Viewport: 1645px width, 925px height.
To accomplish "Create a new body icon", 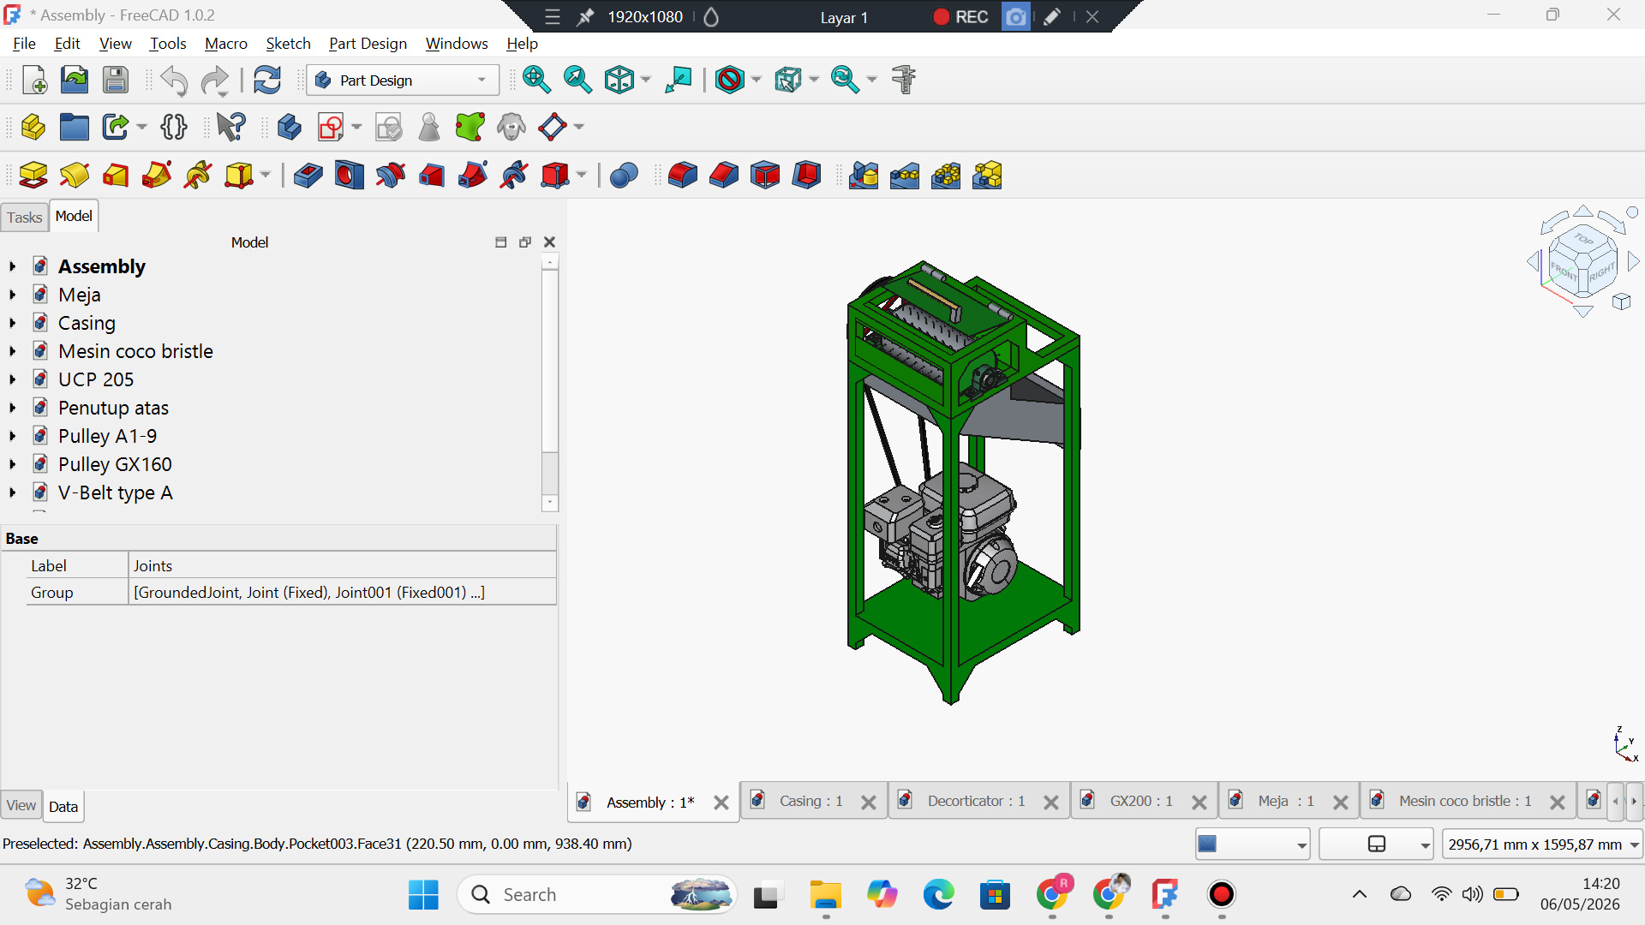I will (290, 127).
